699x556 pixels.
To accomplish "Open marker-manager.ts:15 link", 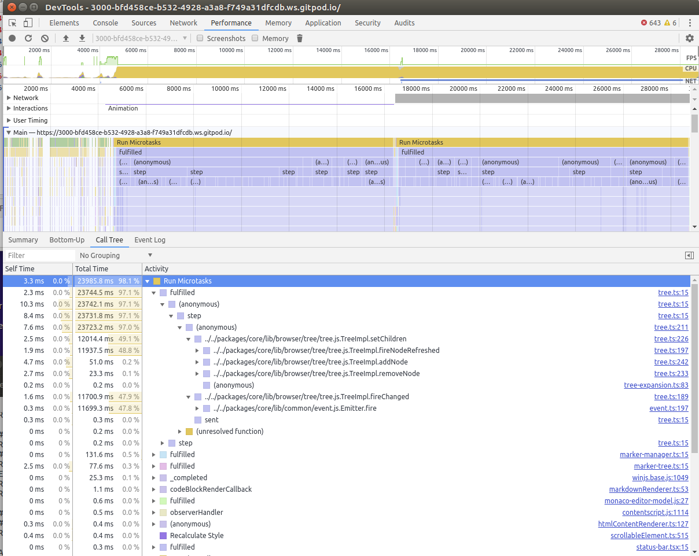I will coord(654,455).
